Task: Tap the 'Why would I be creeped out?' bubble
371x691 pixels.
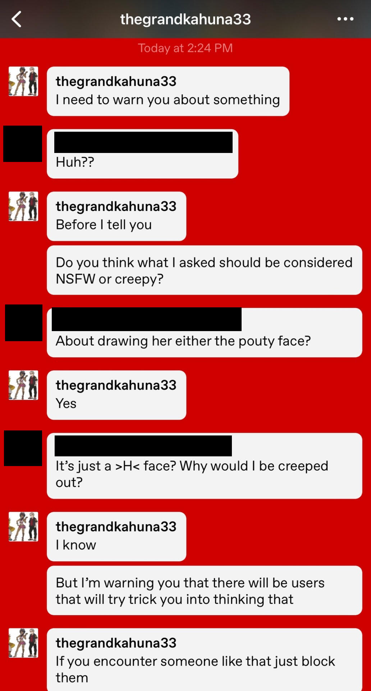Action: point(204,466)
